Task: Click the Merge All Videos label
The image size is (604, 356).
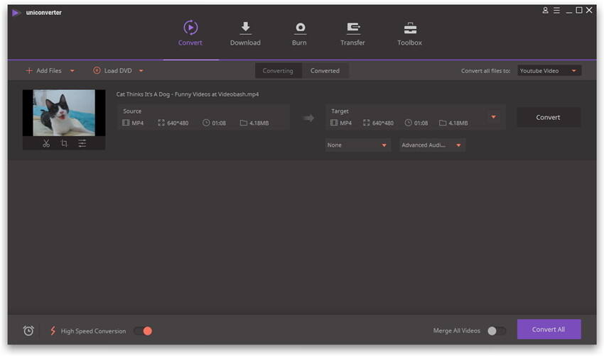Action: tap(456, 330)
